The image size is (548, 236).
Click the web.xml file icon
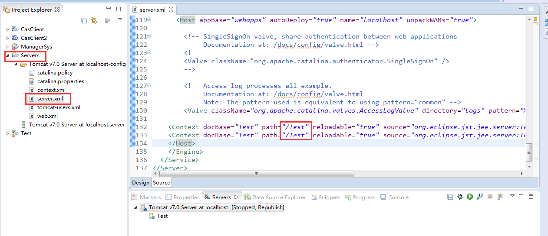click(32, 116)
